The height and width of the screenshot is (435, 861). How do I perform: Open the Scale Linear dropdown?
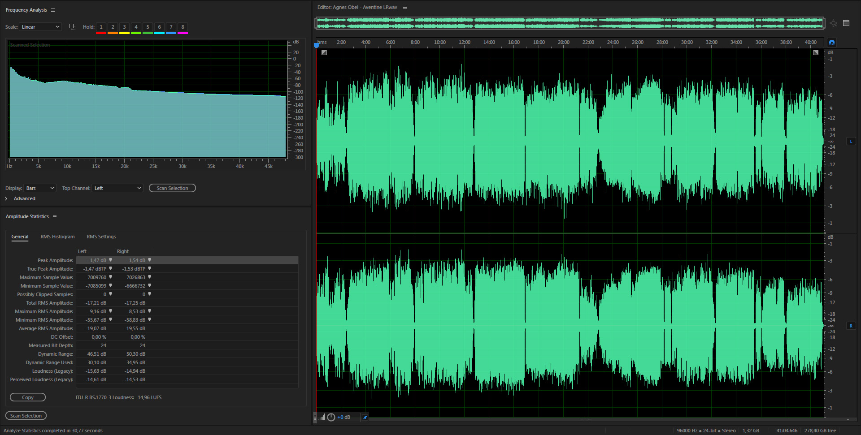tap(40, 27)
